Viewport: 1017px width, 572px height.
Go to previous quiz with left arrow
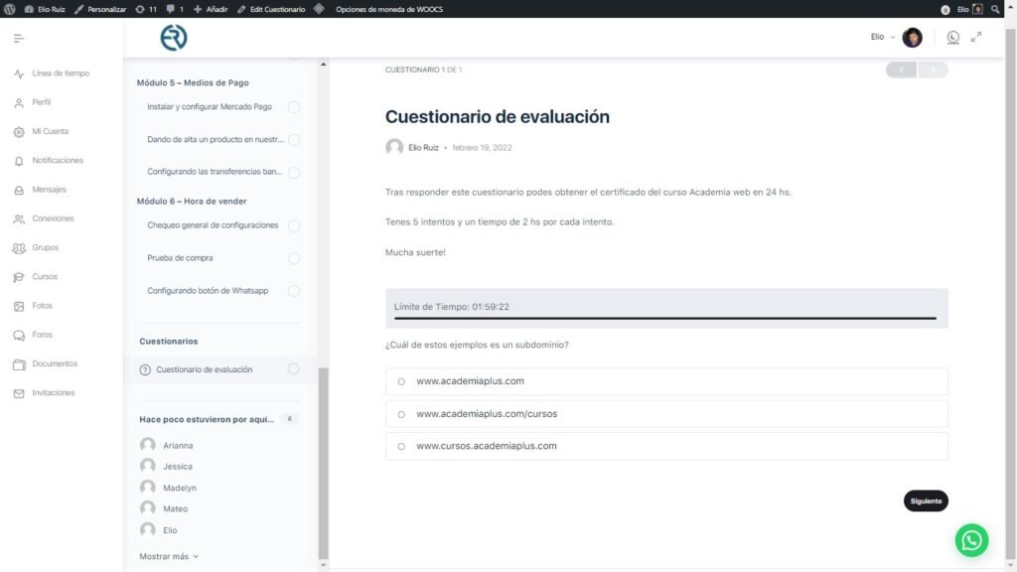coord(901,70)
